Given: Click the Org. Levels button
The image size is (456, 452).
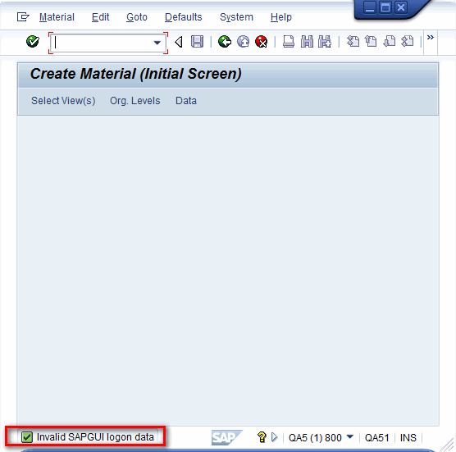Looking at the screenshot, I should (135, 101).
